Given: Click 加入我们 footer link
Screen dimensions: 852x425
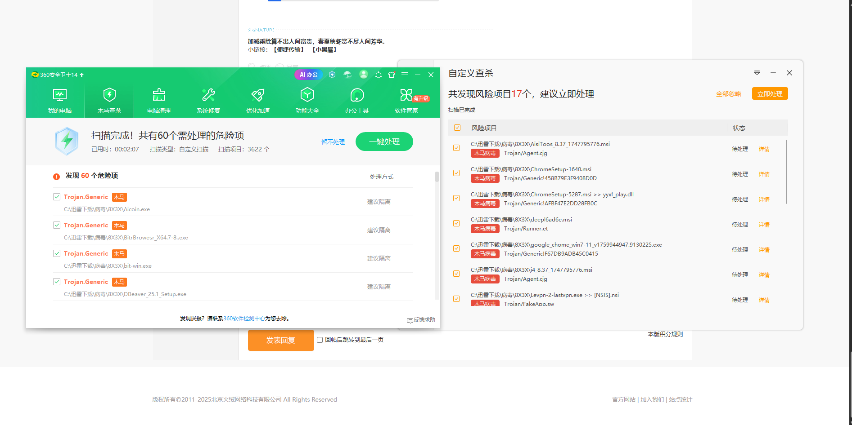Looking at the screenshot, I should [x=652, y=399].
